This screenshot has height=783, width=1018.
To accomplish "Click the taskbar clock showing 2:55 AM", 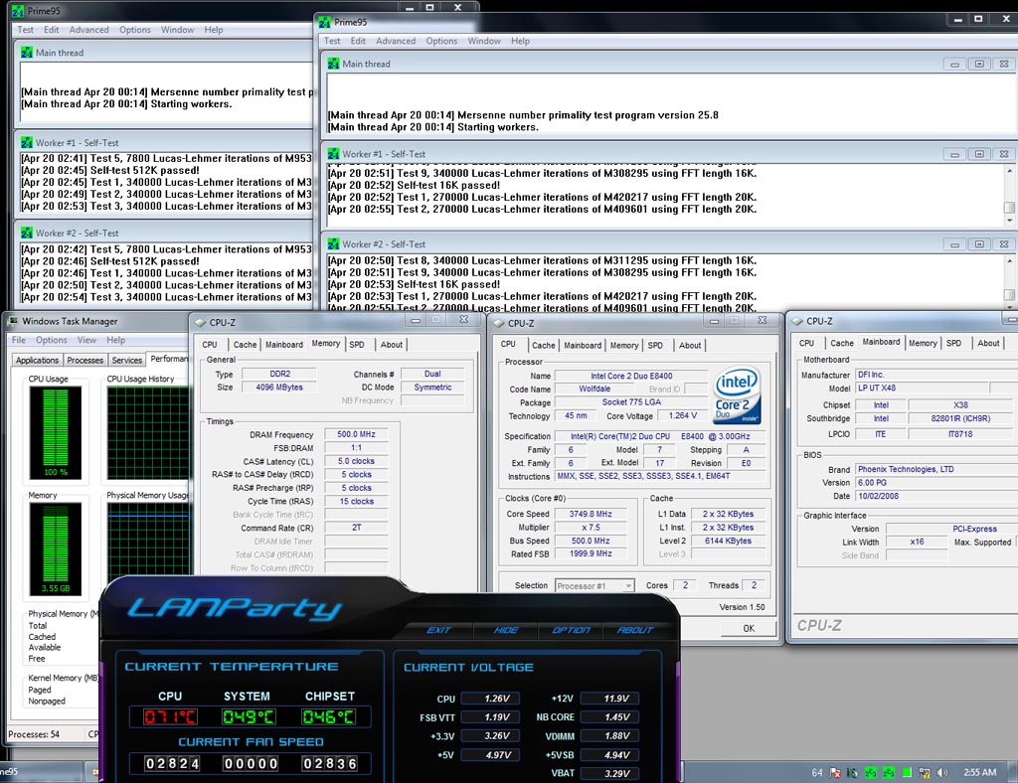I will click(979, 772).
